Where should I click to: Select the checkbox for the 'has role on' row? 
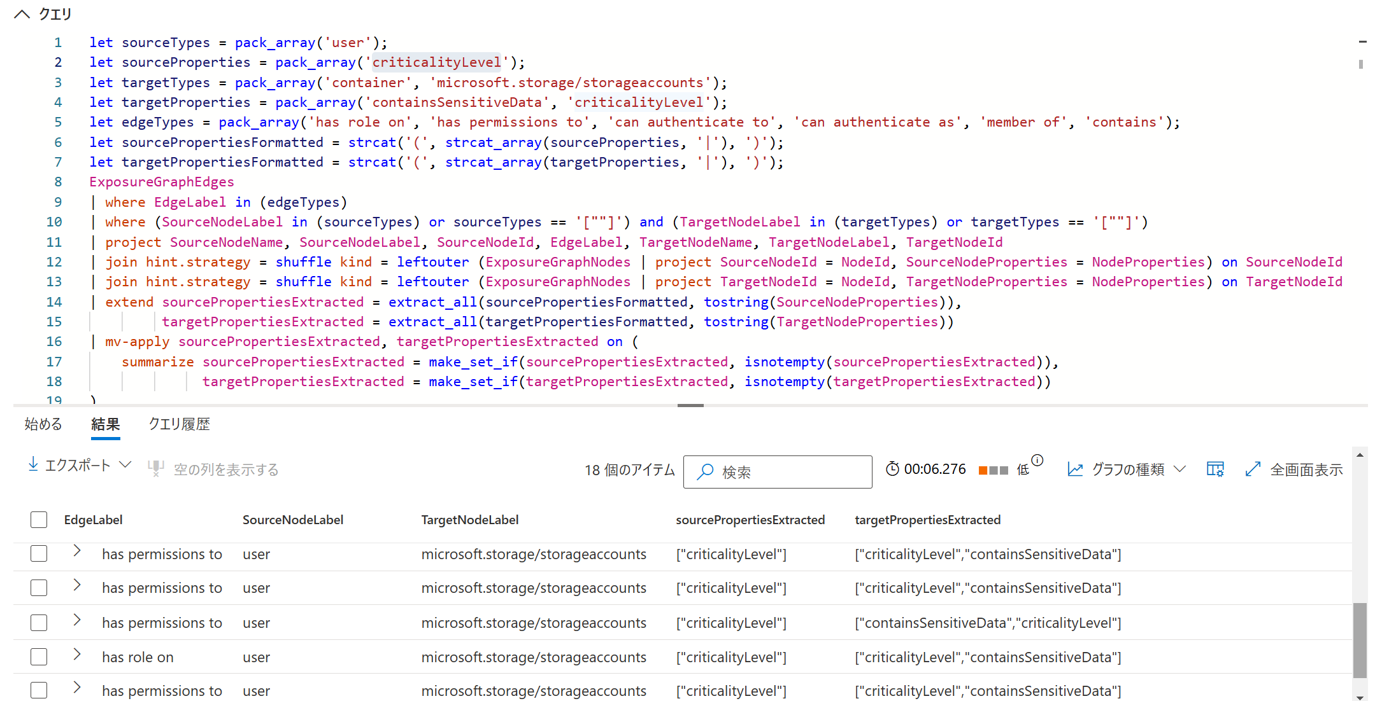[x=39, y=656]
